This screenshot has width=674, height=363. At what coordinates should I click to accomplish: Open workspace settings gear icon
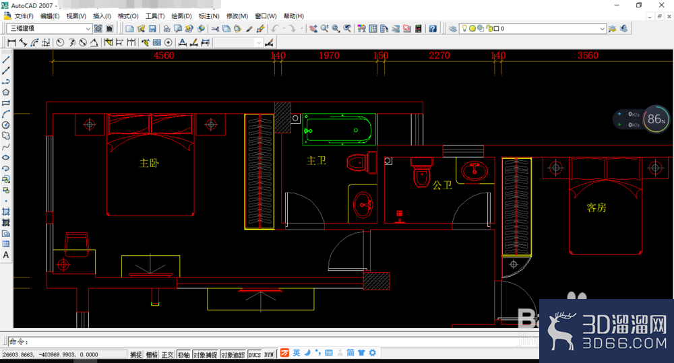98,29
